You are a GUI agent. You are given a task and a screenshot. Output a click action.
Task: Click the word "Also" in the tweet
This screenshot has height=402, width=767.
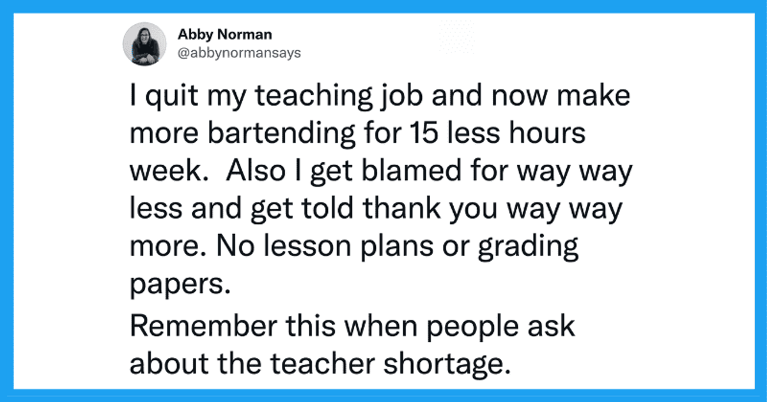click(x=252, y=173)
